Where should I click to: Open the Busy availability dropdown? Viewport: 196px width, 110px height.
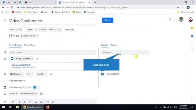[x=13, y=94]
